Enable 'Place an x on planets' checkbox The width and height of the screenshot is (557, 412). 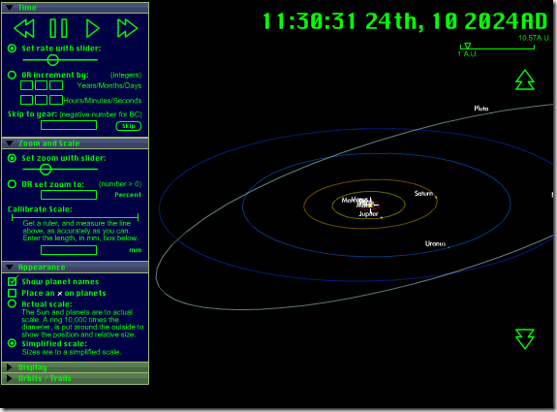13,293
